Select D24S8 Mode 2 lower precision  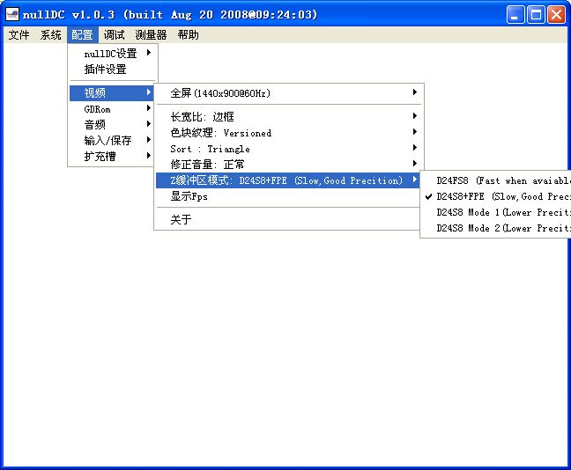pos(496,228)
